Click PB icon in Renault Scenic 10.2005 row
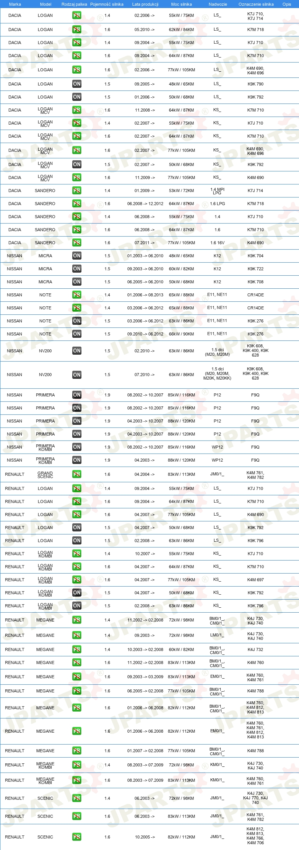This screenshot has height=850, width=299. coord(77,837)
